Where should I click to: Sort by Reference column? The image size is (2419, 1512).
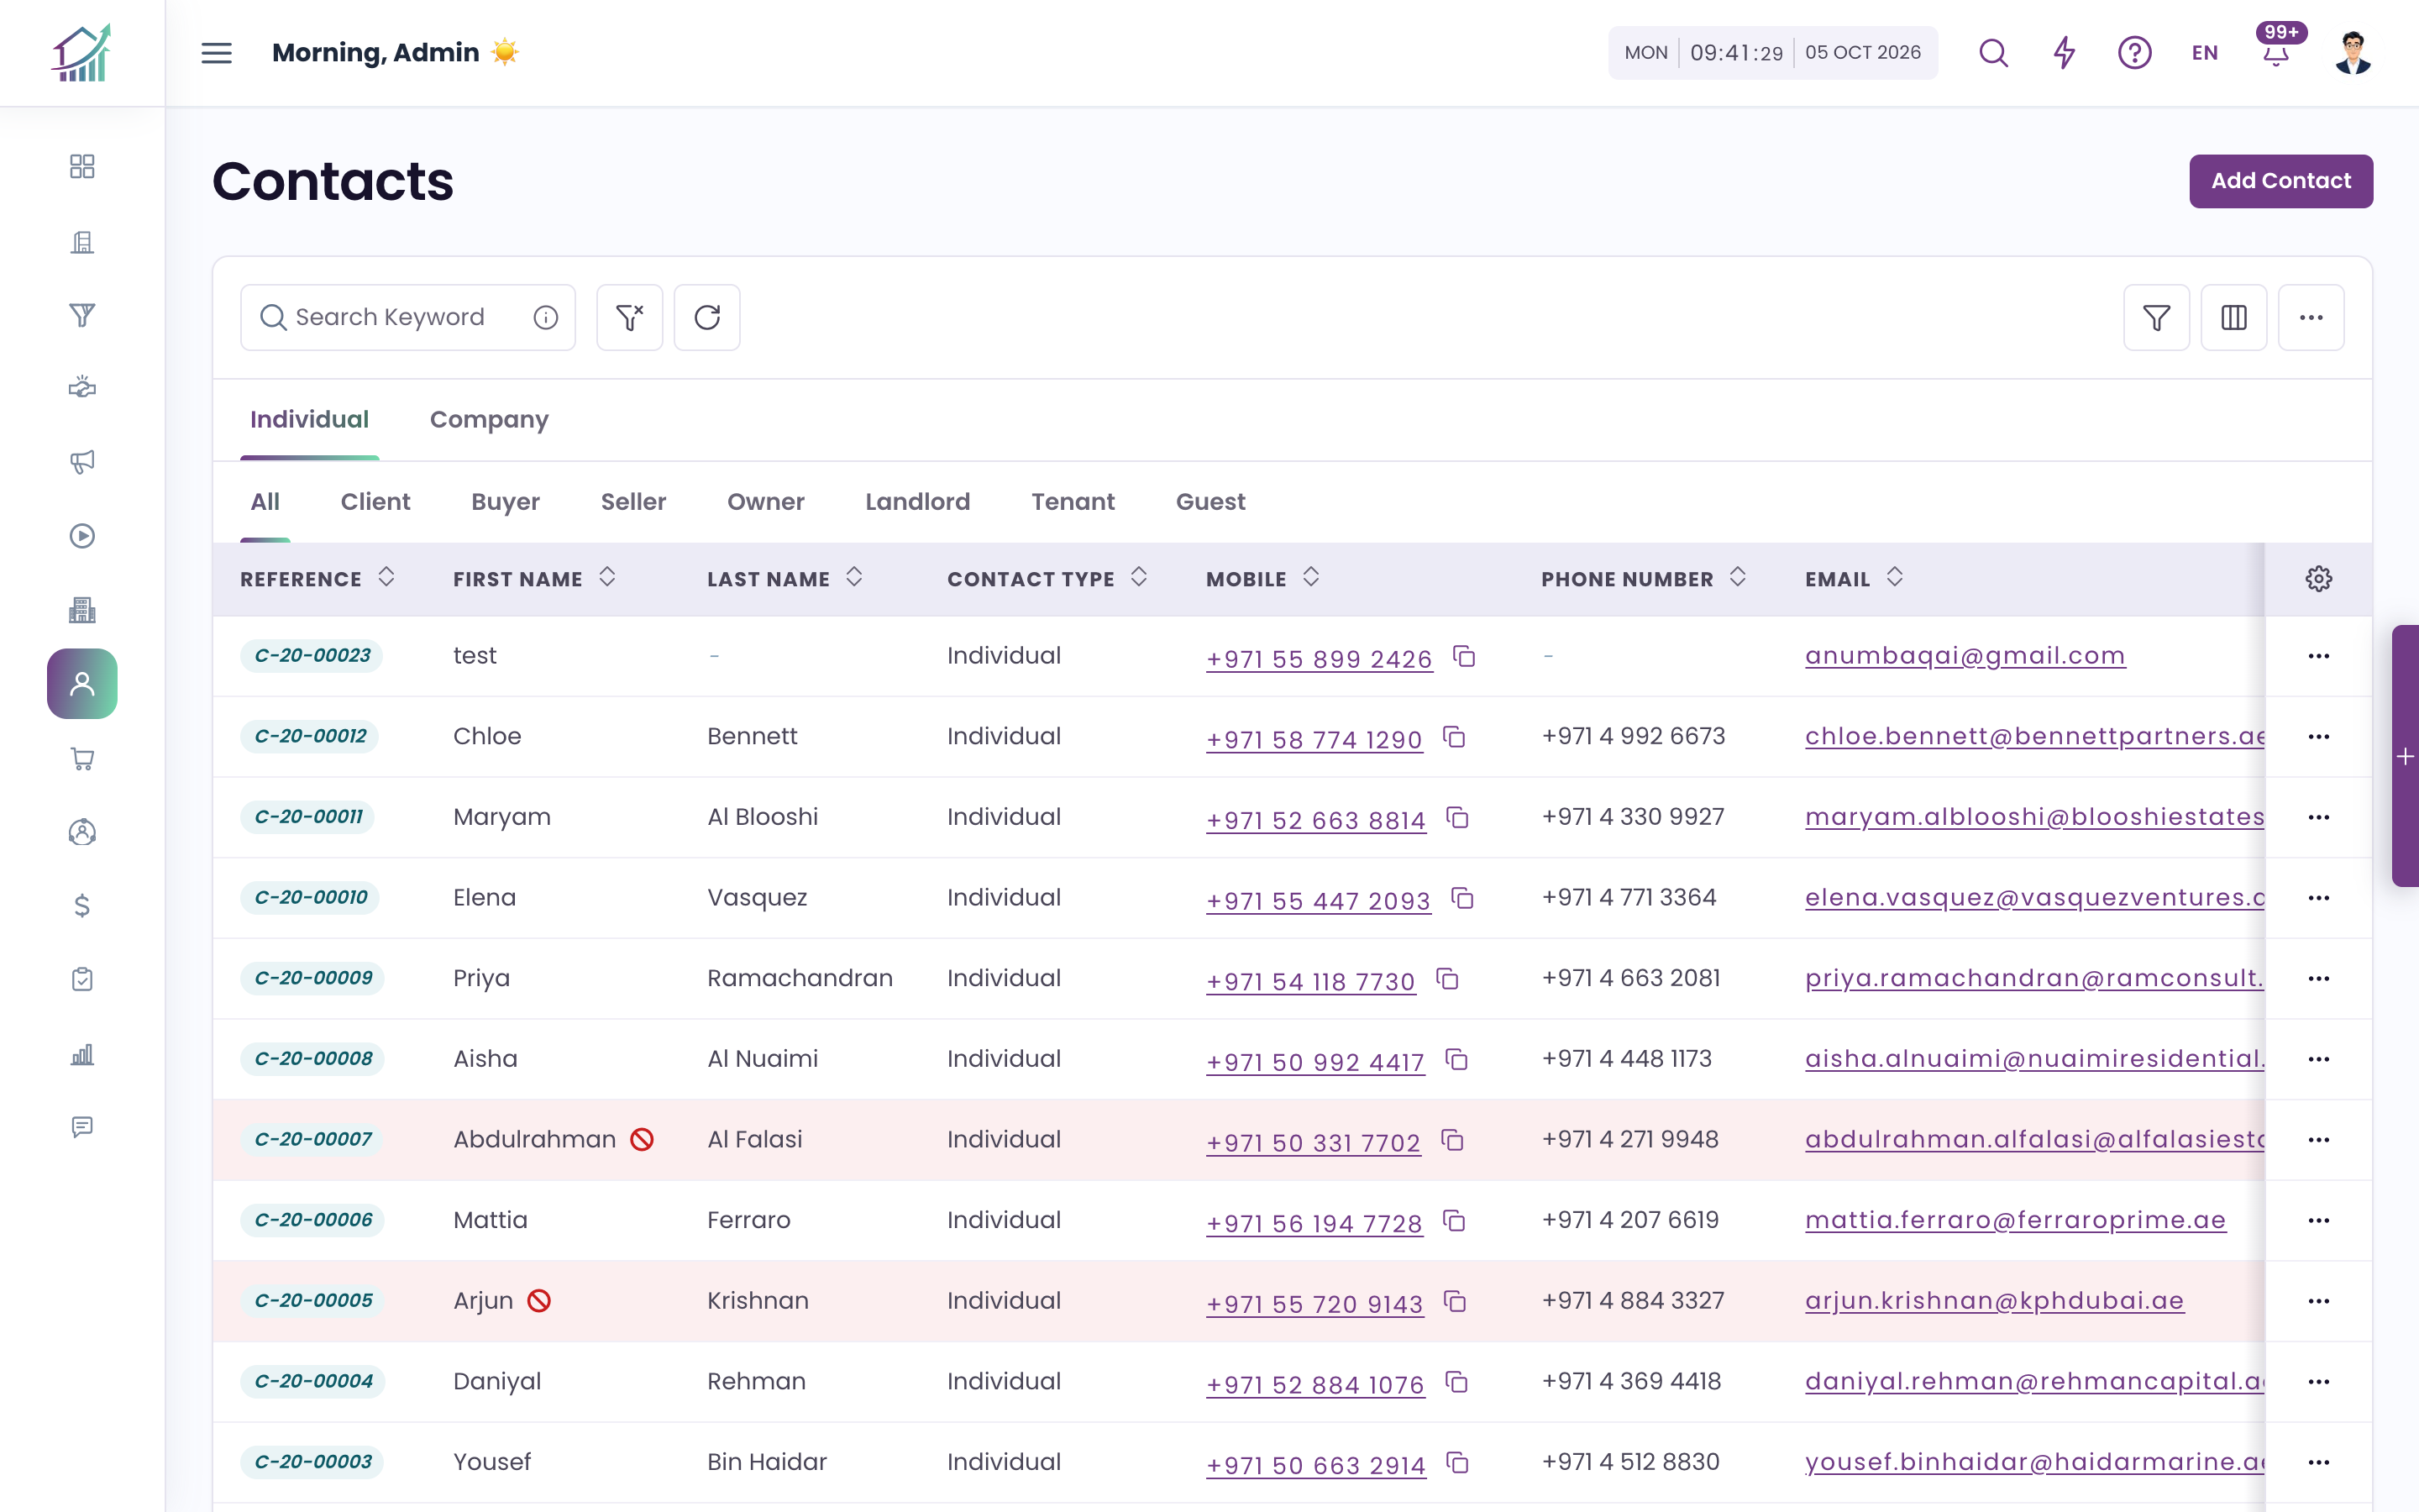[386, 577]
